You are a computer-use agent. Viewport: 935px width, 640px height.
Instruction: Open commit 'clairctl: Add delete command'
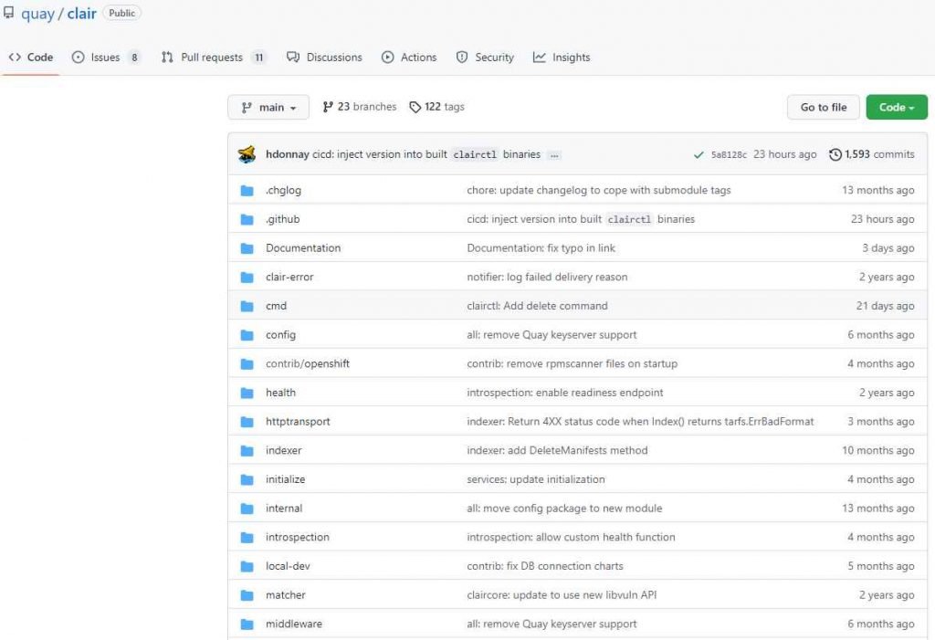(537, 306)
